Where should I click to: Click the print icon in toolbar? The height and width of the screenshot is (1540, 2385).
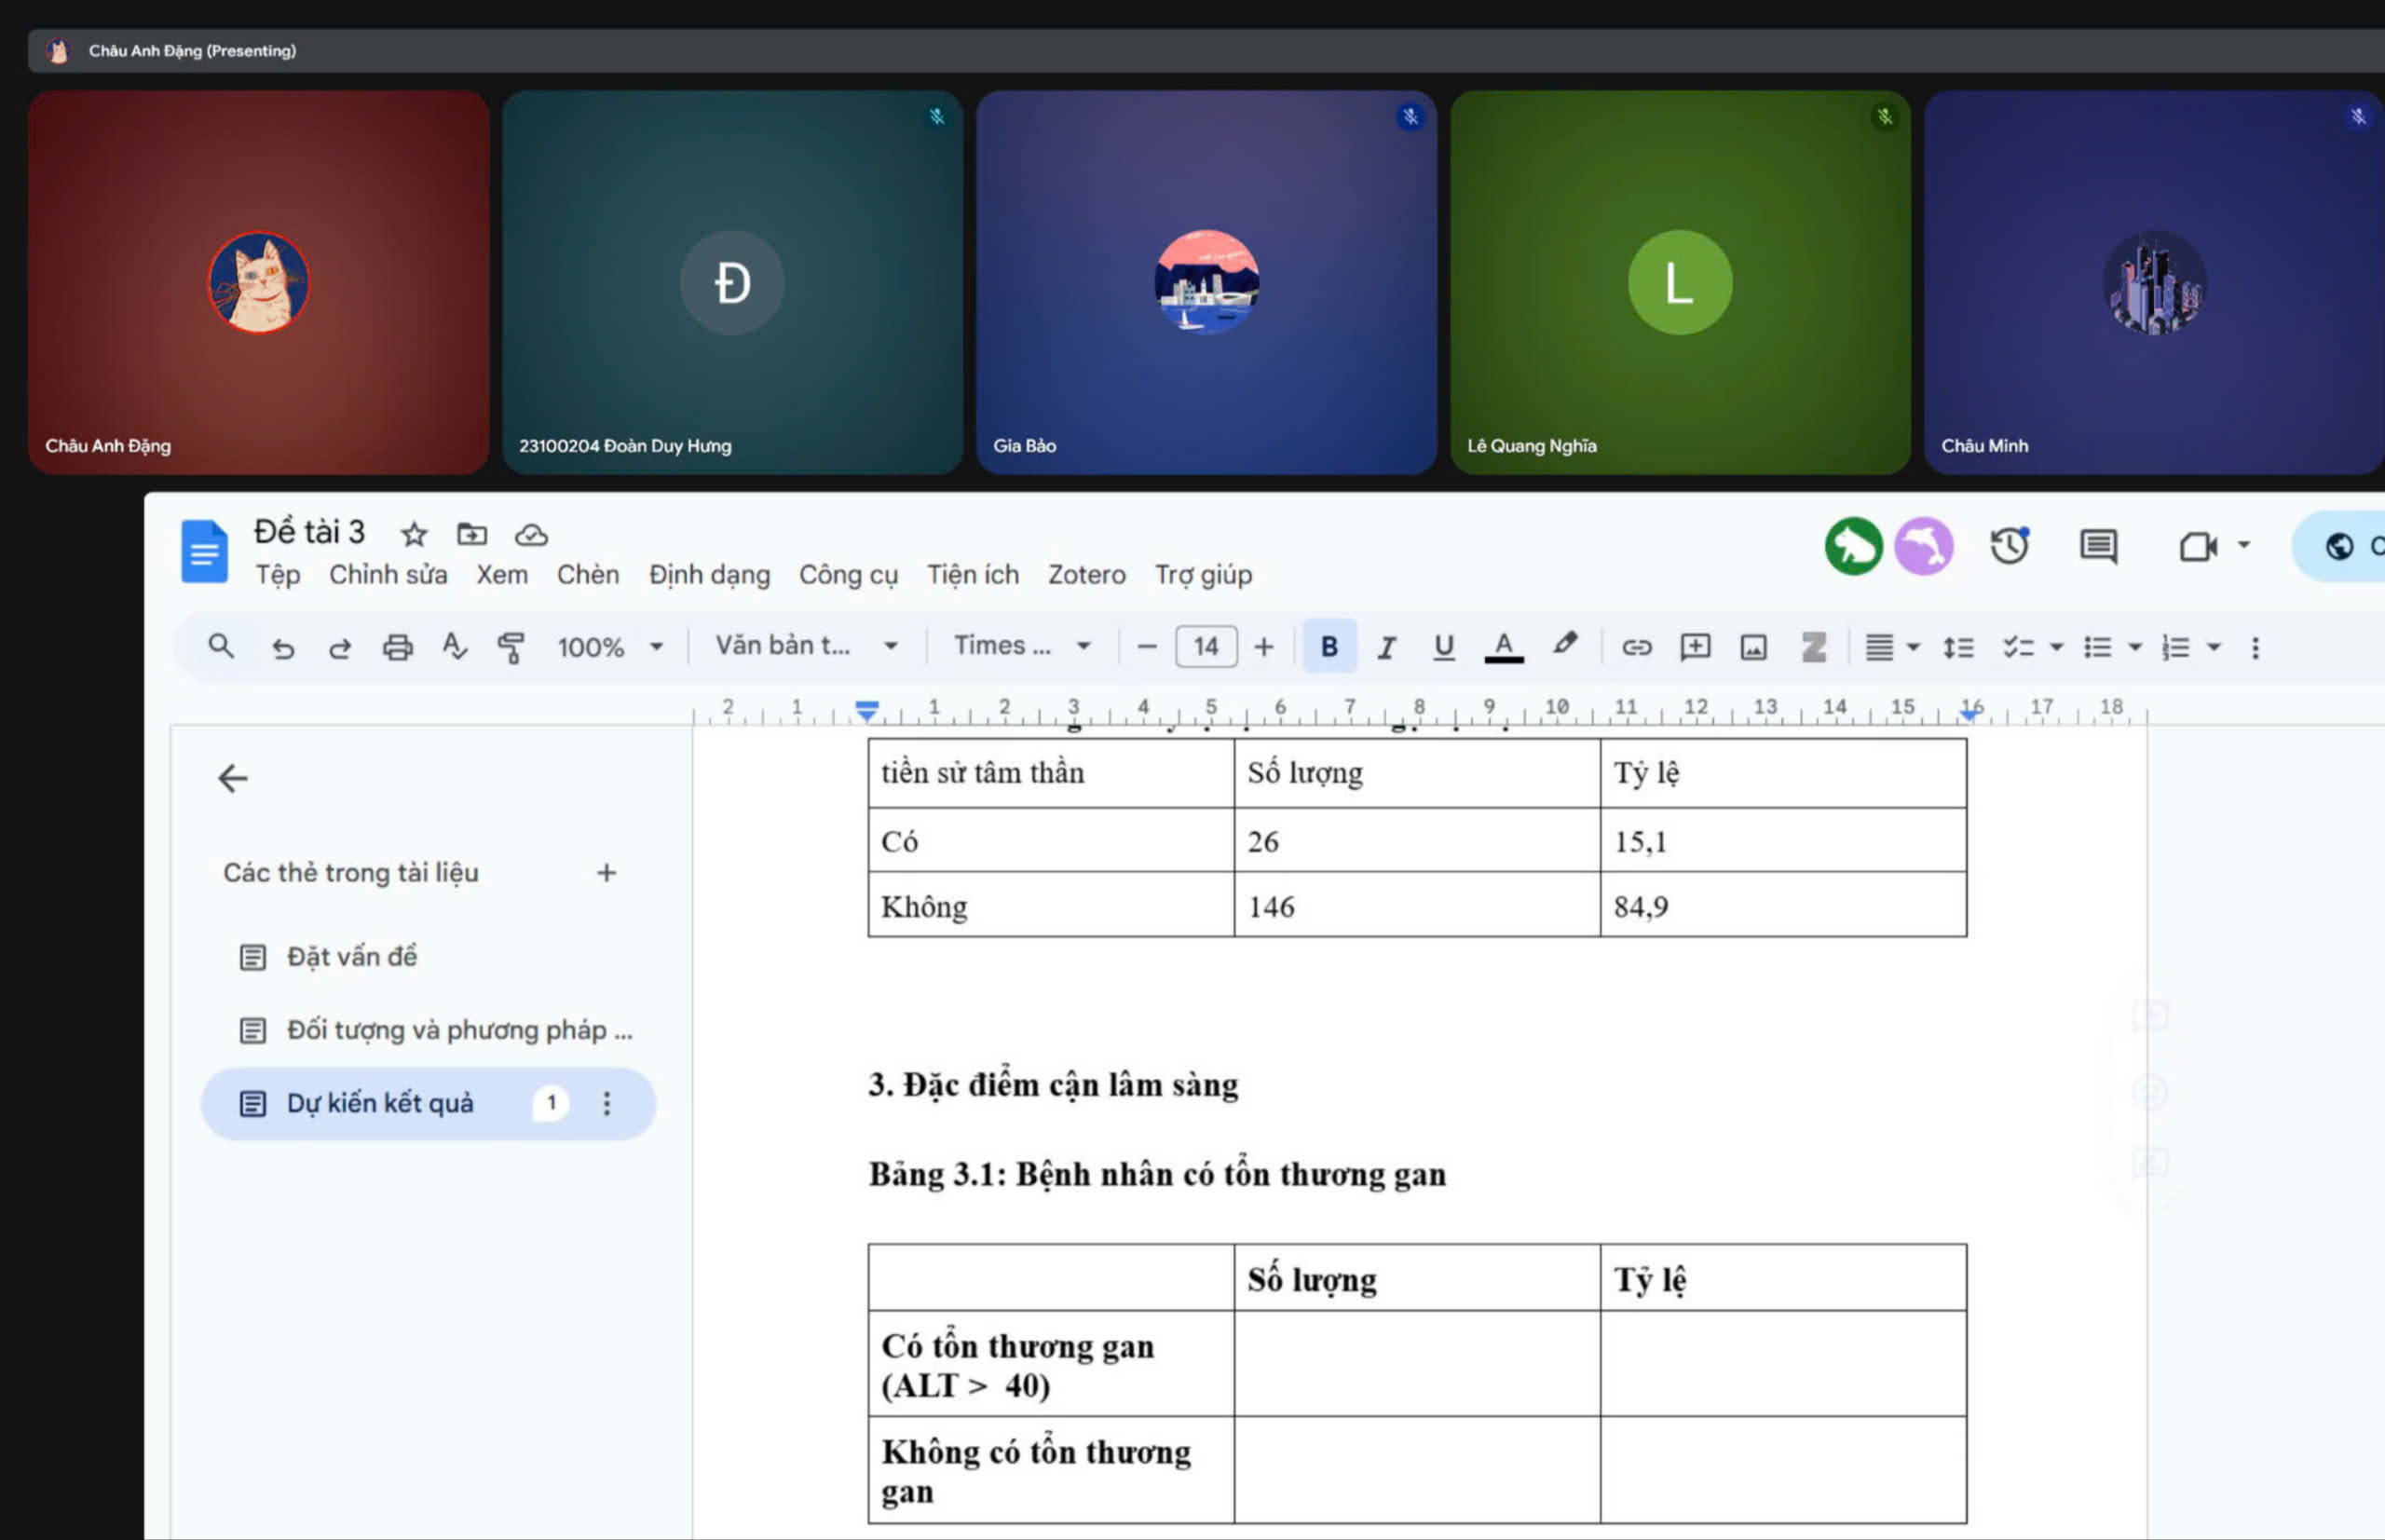pyautogui.click(x=397, y=648)
